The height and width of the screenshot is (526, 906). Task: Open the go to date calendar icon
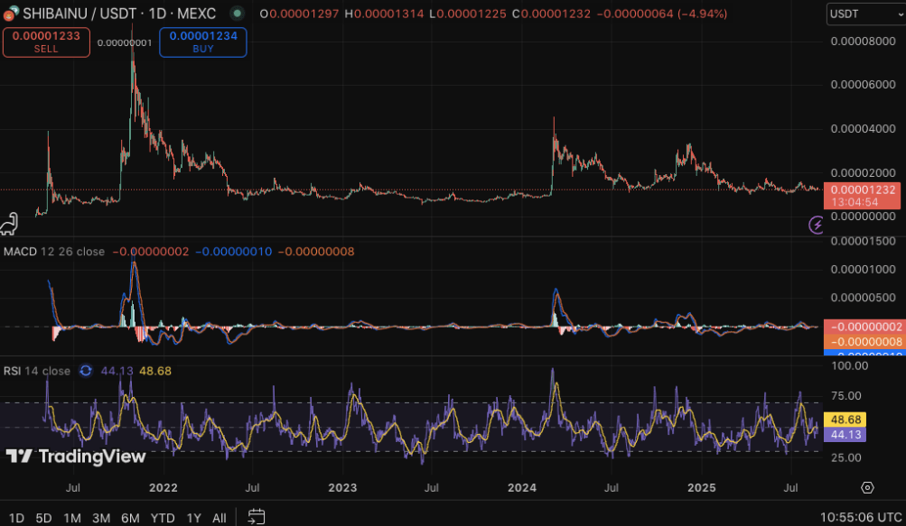point(257,517)
